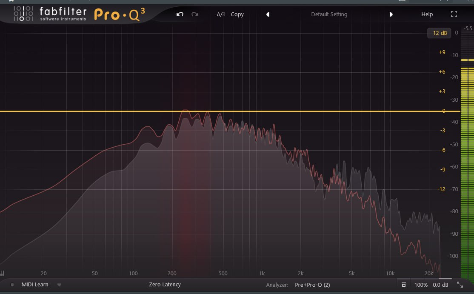Open the 12 dB display range selector
Screen dimensions: 474x294
pos(440,33)
